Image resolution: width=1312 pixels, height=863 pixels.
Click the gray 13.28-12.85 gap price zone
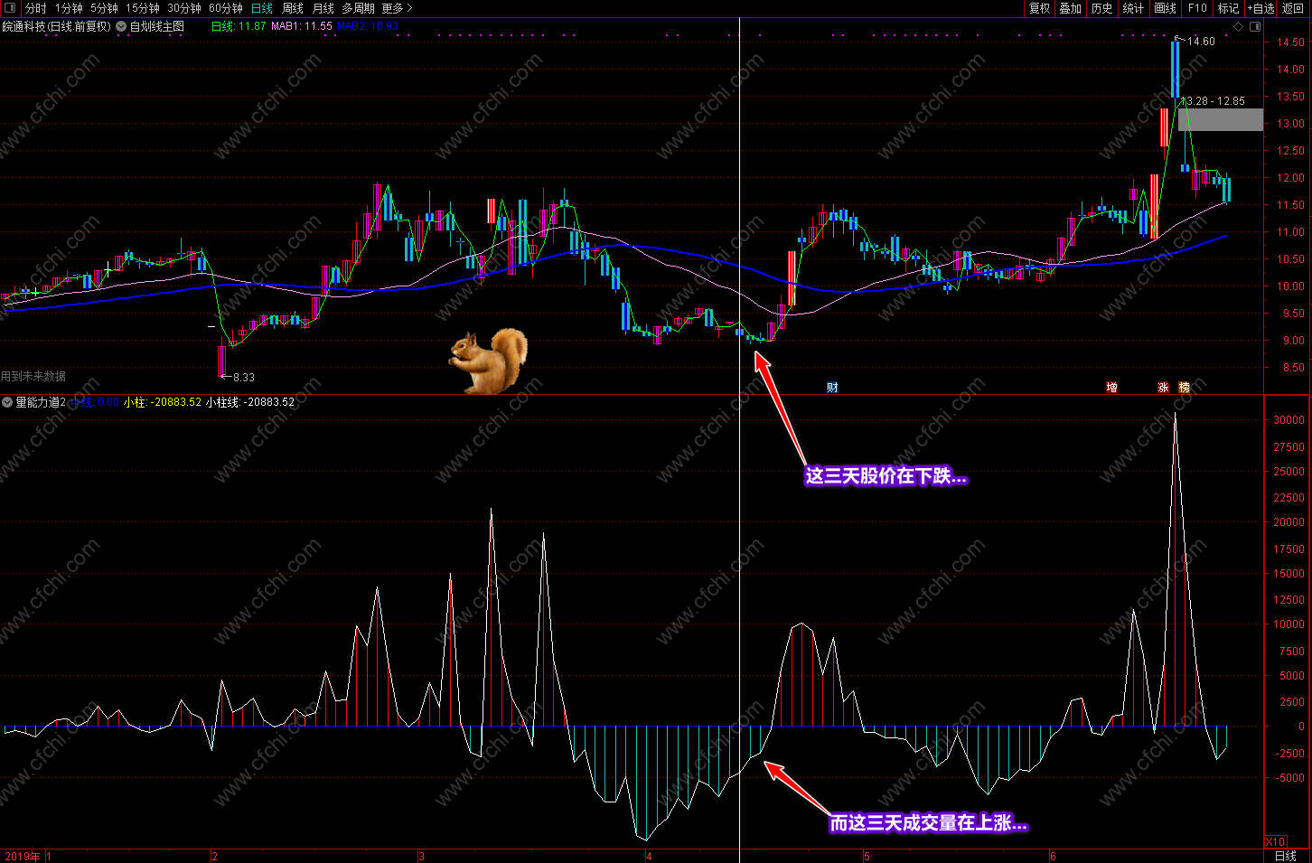[x=1221, y=119]
